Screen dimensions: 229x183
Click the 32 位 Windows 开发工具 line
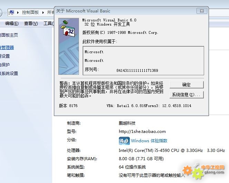click(107, 24)
